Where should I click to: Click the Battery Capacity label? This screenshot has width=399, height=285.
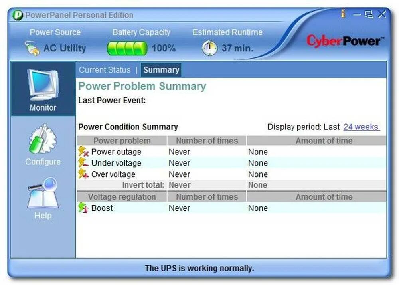point(141,32)
